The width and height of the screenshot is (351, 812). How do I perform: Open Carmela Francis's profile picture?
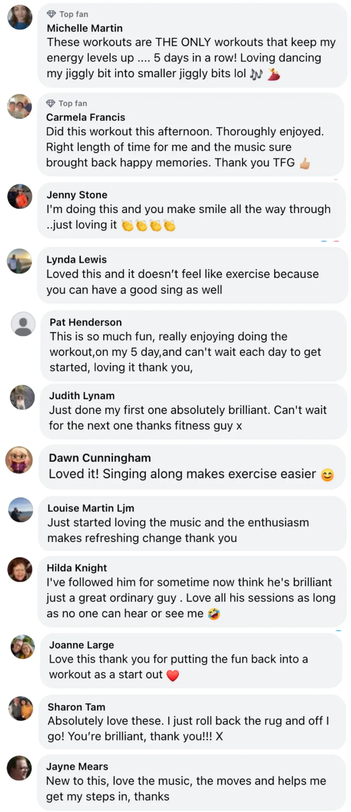click(x=20, y=107)
